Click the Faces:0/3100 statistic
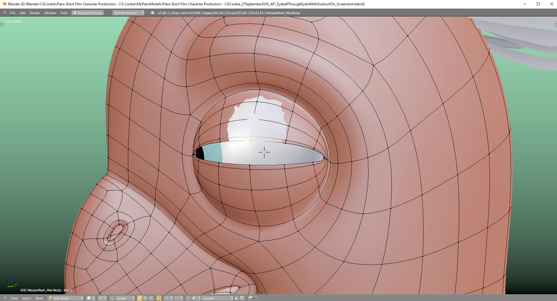The image size is (557, 301). click(237, 13)
